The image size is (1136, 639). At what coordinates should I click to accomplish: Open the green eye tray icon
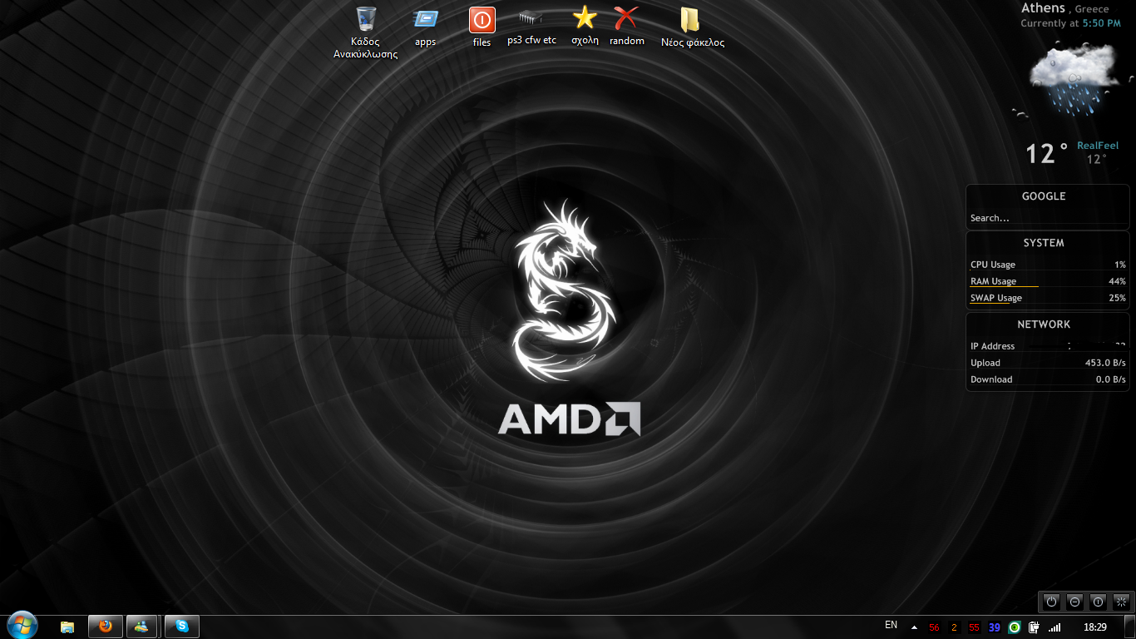coord(1015,627)
